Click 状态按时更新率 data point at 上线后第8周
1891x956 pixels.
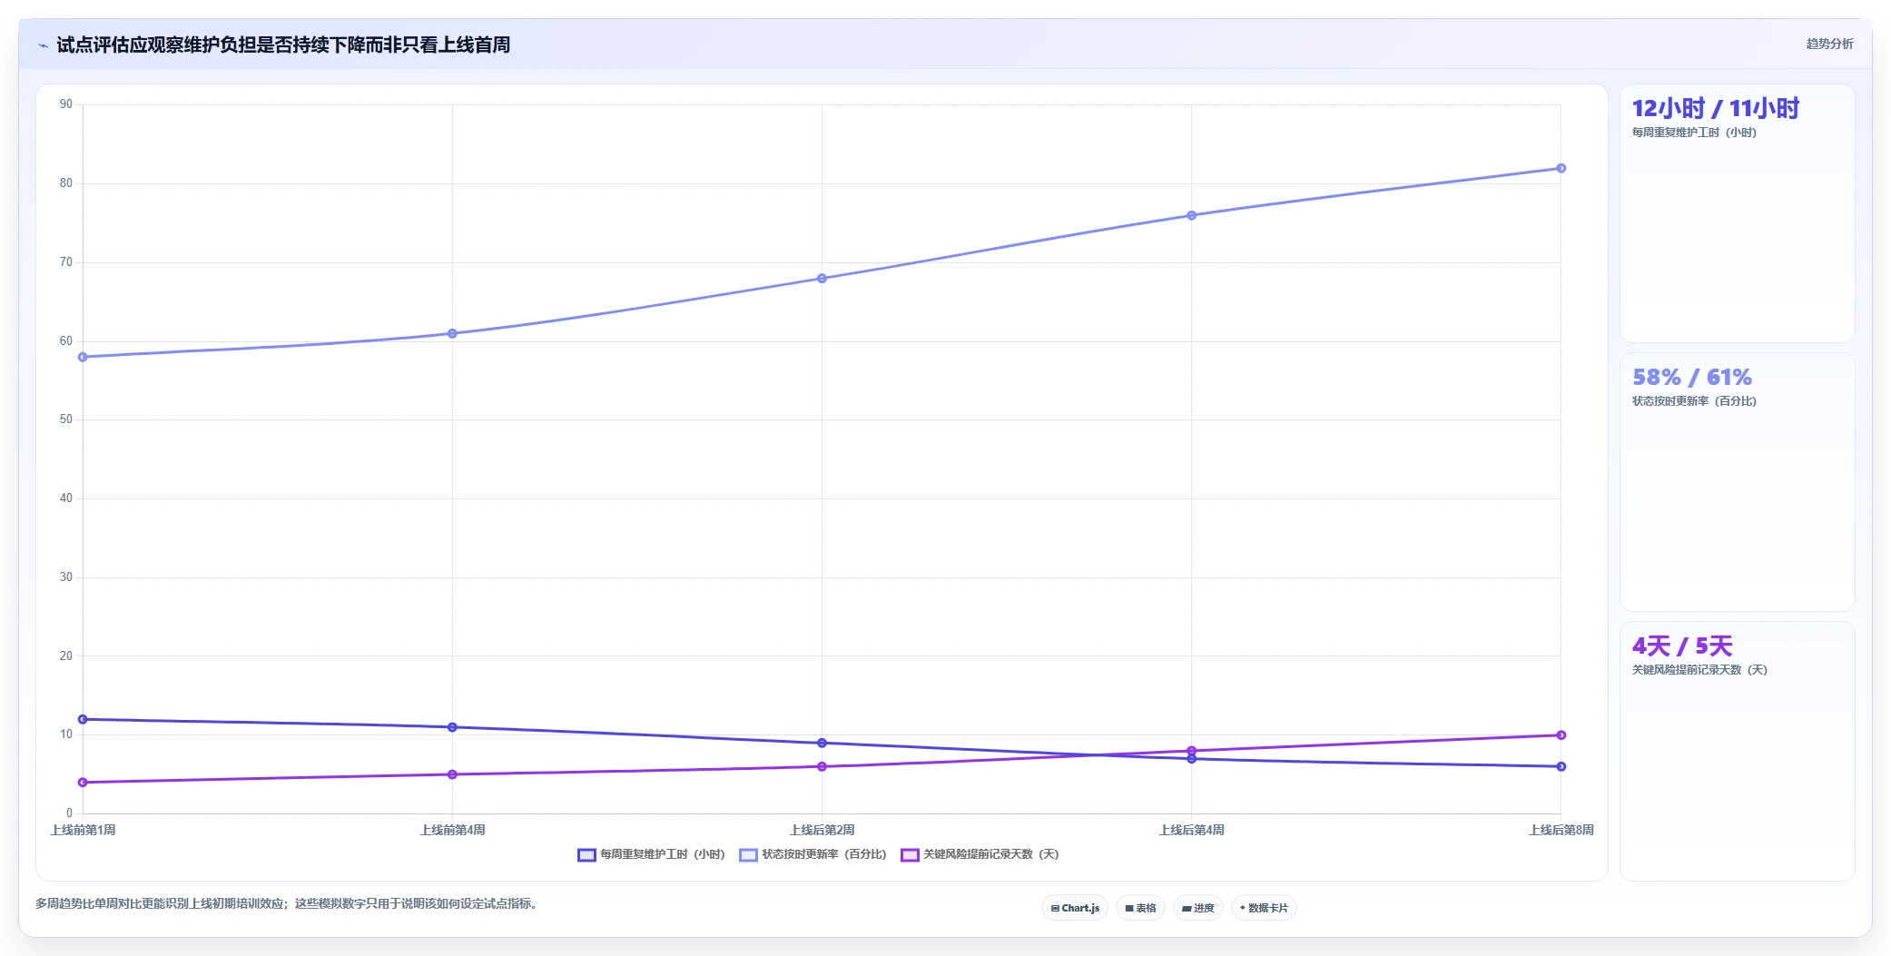(1561, 168)
